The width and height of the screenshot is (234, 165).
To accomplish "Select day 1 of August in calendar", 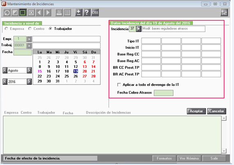I will click(40, 62).
